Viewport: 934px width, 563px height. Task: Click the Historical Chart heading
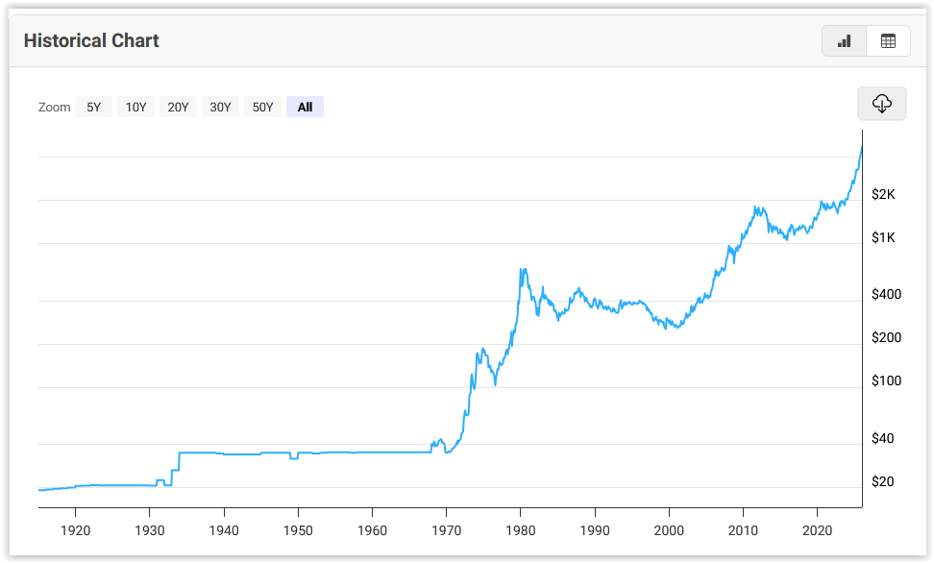pos(91,40)
